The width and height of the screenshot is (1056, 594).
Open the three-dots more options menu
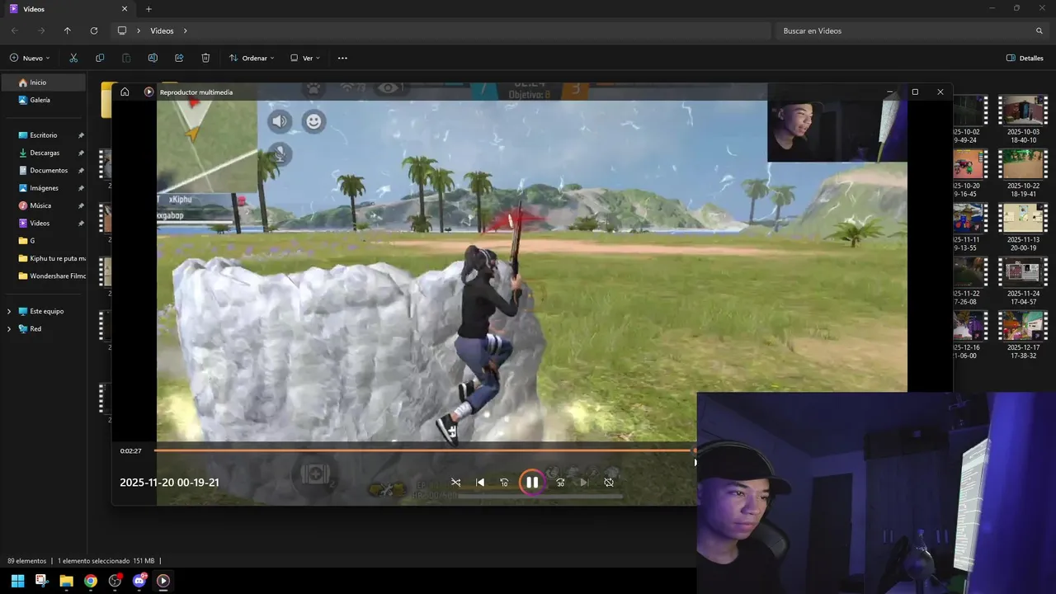click(x=342, y=58)
